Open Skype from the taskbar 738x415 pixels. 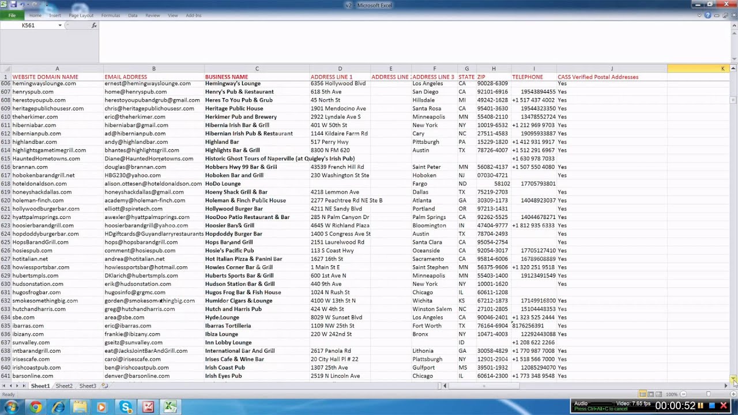[x=126, y=407]
